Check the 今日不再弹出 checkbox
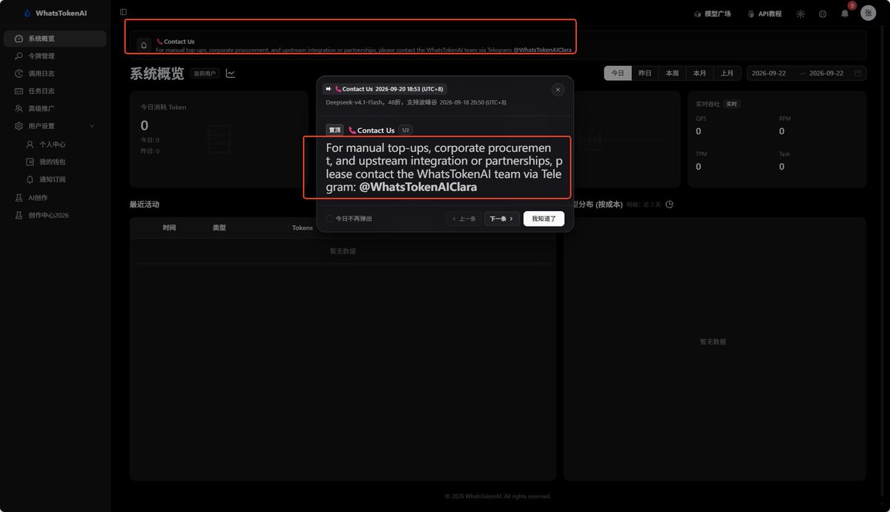Image resolution: width=890 pixels, height=512 pixels. pyautogui.click(x=329, y=219)
